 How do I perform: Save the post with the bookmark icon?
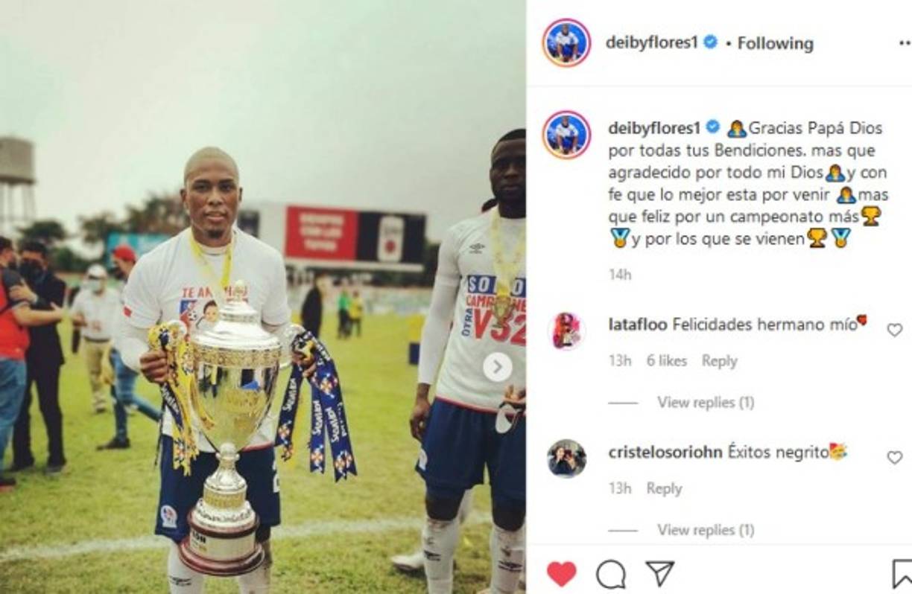[x=902, y=574]
